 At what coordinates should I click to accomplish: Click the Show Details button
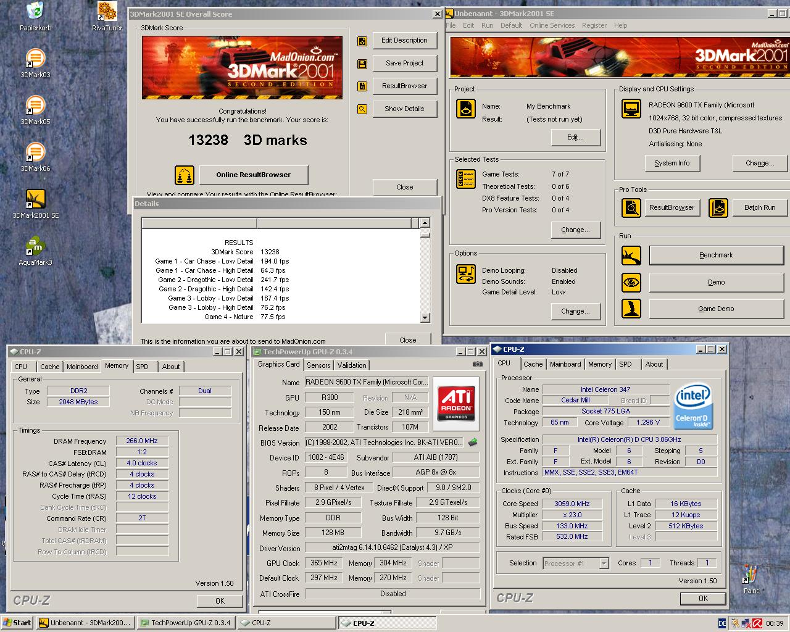point(404,109)
